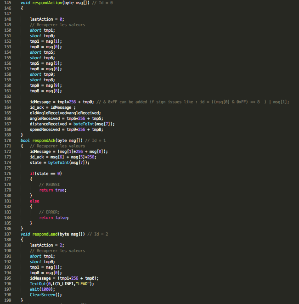This screenshot has height=304, width=299.
Task: Click the 'else' keyword on line 181
Action: coord(34,201)
